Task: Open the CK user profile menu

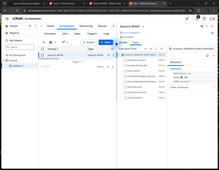Action: (212, 19)
